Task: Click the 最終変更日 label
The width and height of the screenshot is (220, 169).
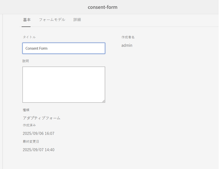Action: click(31, 142)
